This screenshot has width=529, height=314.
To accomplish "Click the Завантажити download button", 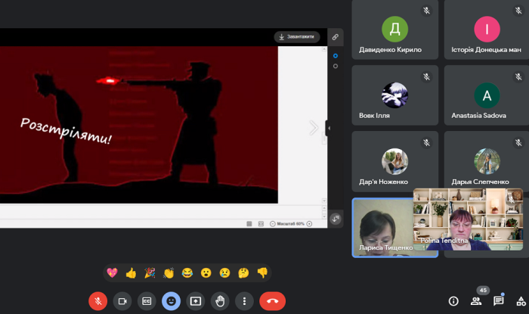I will [297, 36].
